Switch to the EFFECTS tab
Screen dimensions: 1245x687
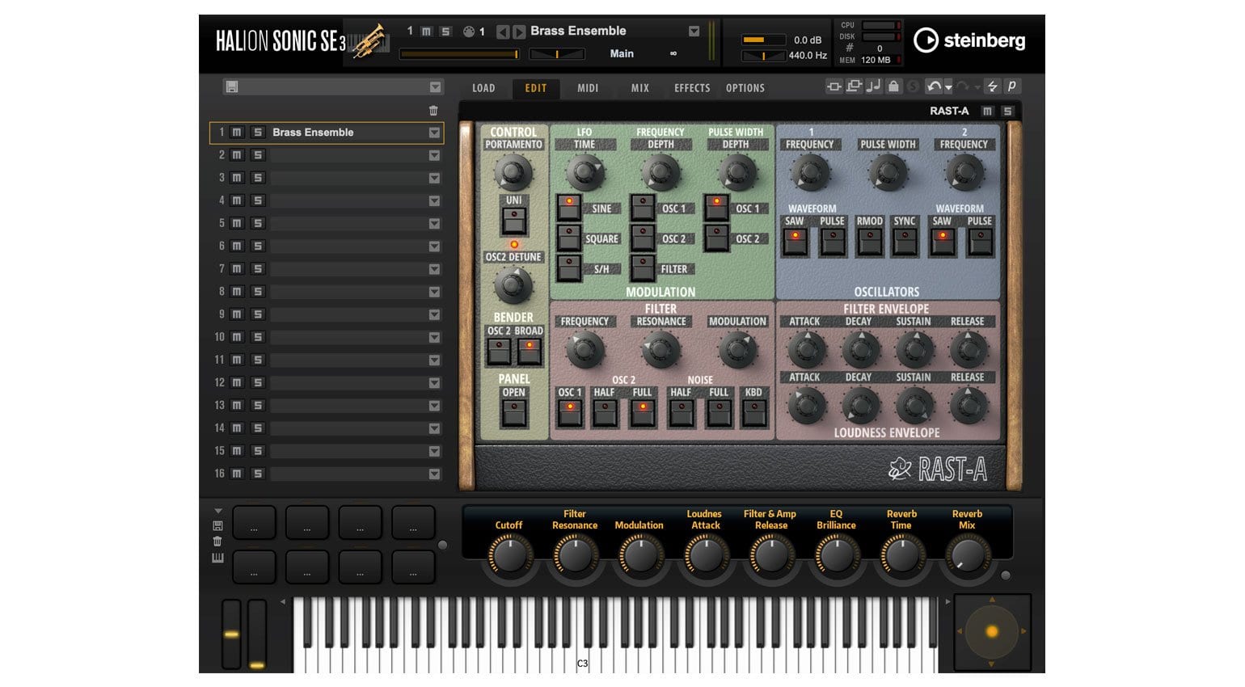(x=692, y=88)
